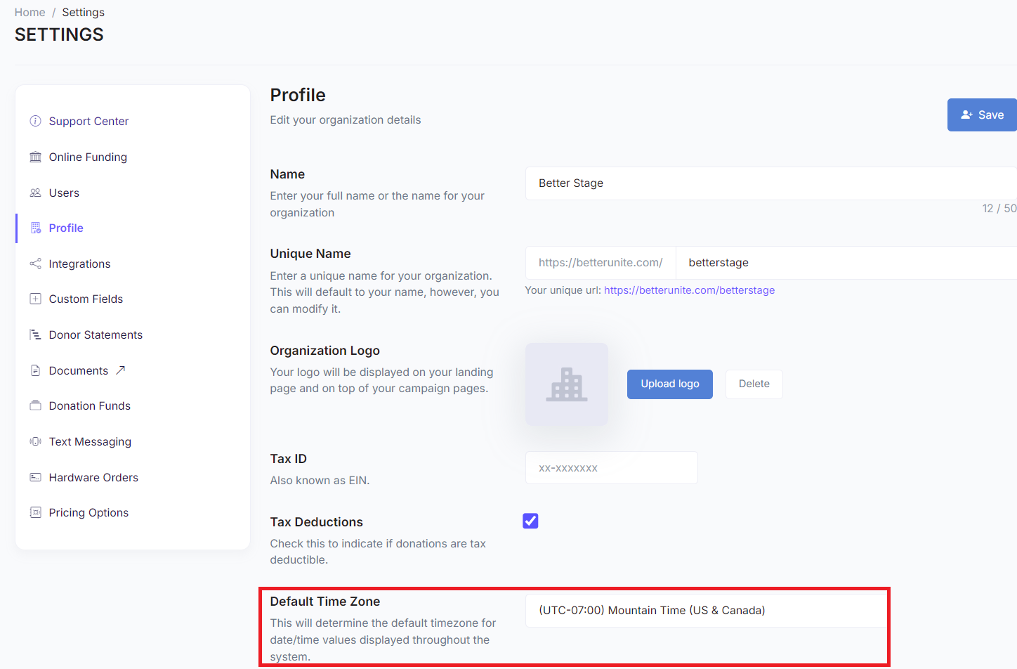1017x669 pixels.
Task: Uncheck the Tax Deductions checkbox
Action: pyautogui.click(x=530, y=521)
